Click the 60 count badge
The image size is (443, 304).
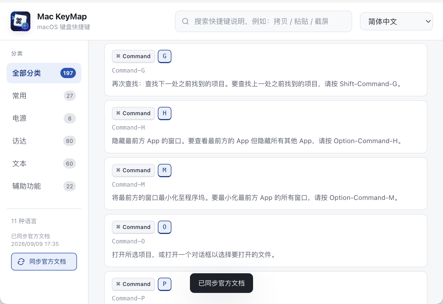(69, 164)
